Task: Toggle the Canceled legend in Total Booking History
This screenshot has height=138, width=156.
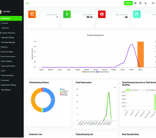Action: 64,95
